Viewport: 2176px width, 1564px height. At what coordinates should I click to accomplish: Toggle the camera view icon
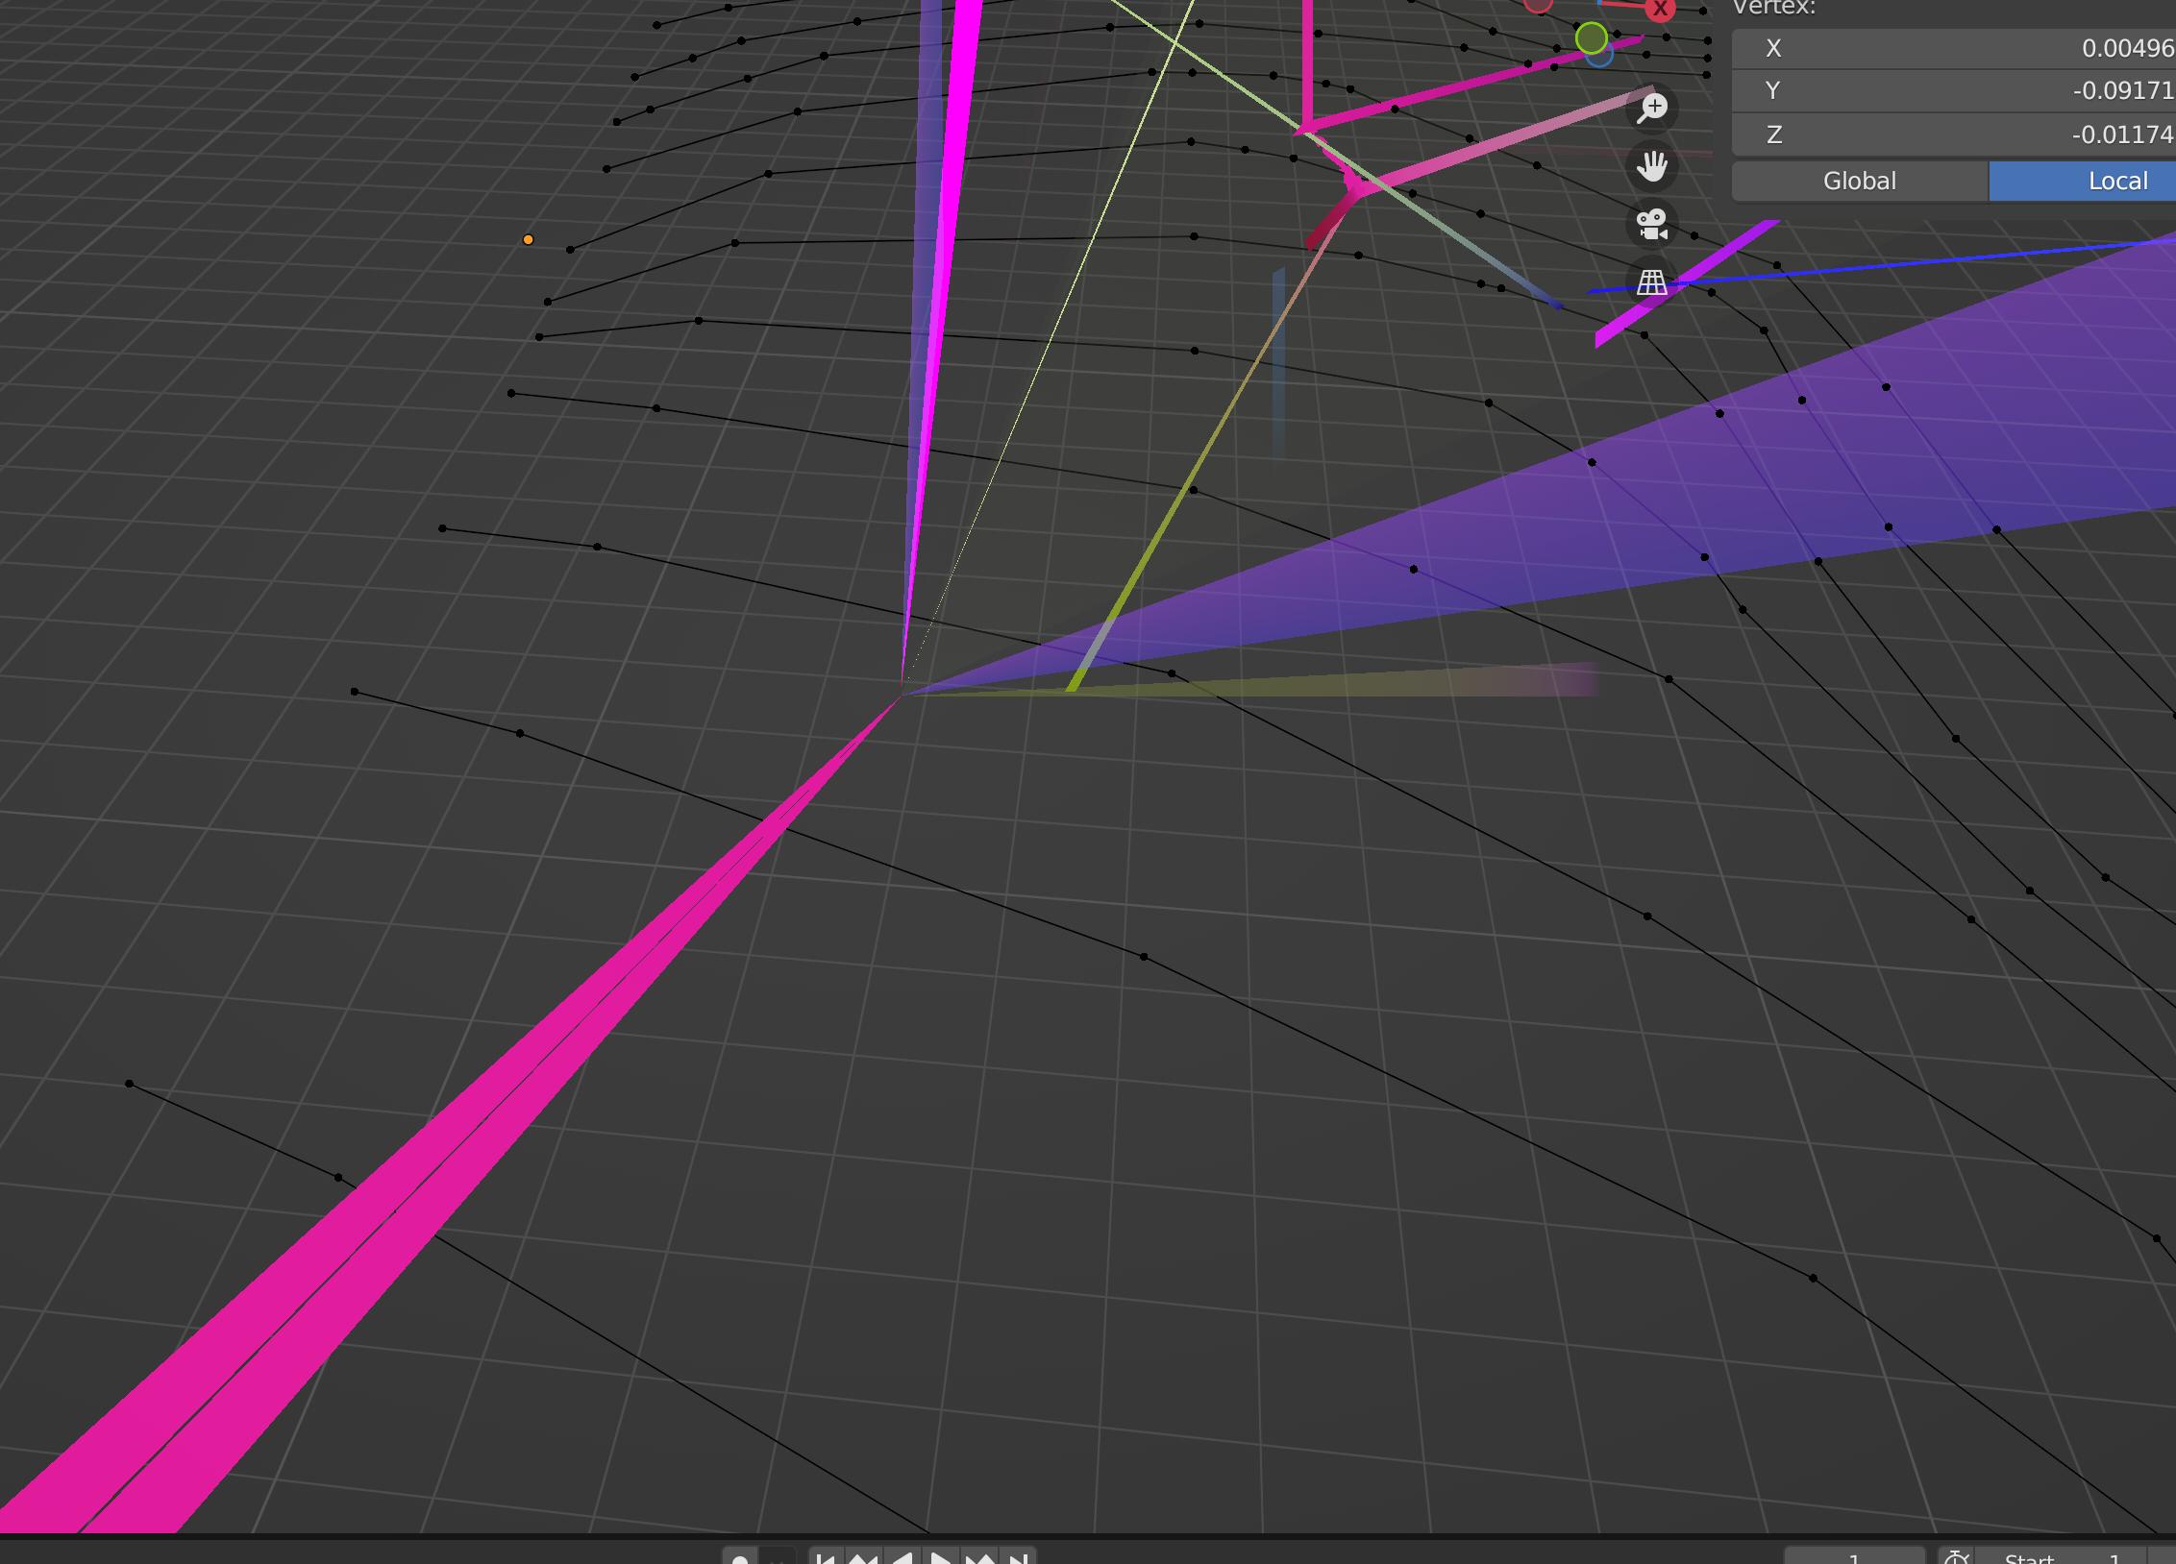click(1651, 225)
